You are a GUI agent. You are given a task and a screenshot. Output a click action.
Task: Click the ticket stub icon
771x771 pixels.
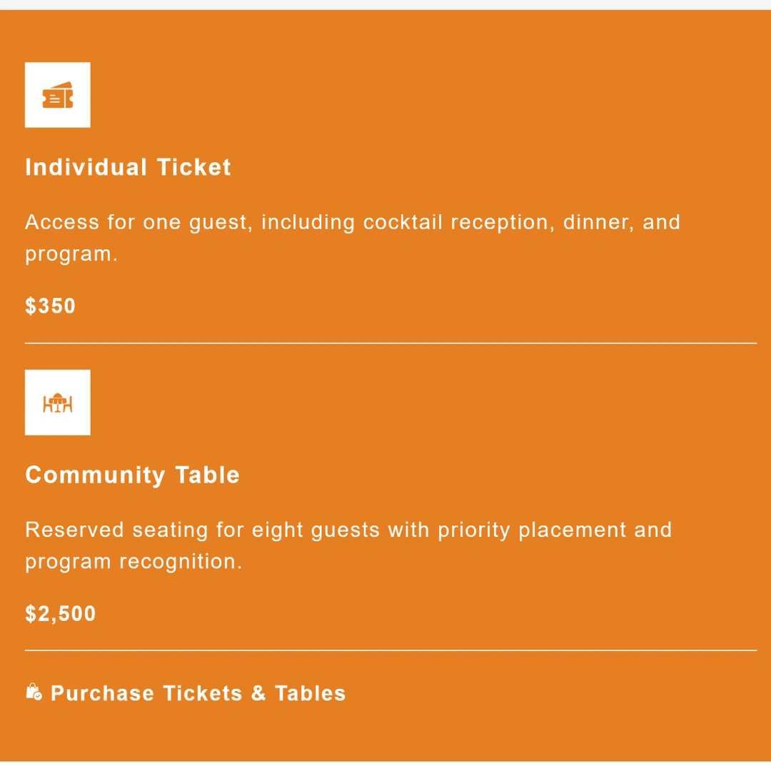[58, 95]
